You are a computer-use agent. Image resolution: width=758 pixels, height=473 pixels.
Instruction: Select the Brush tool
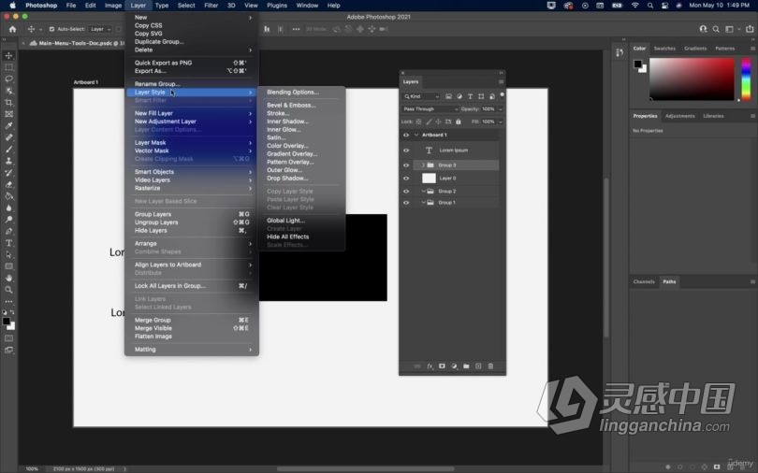pos(8,150)
